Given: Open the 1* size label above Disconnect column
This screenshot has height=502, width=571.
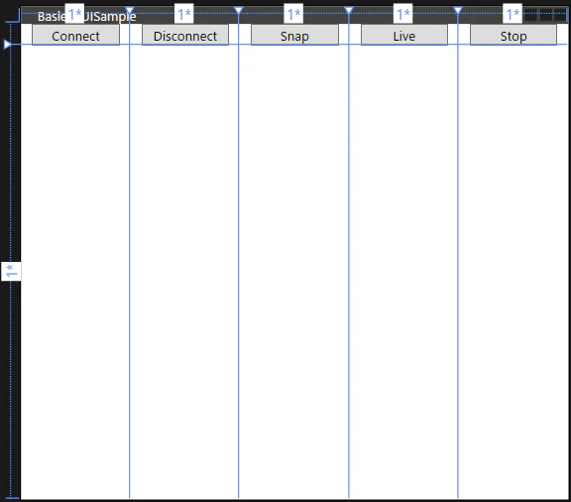Looking at the screenshot, I should click(184, 14).
